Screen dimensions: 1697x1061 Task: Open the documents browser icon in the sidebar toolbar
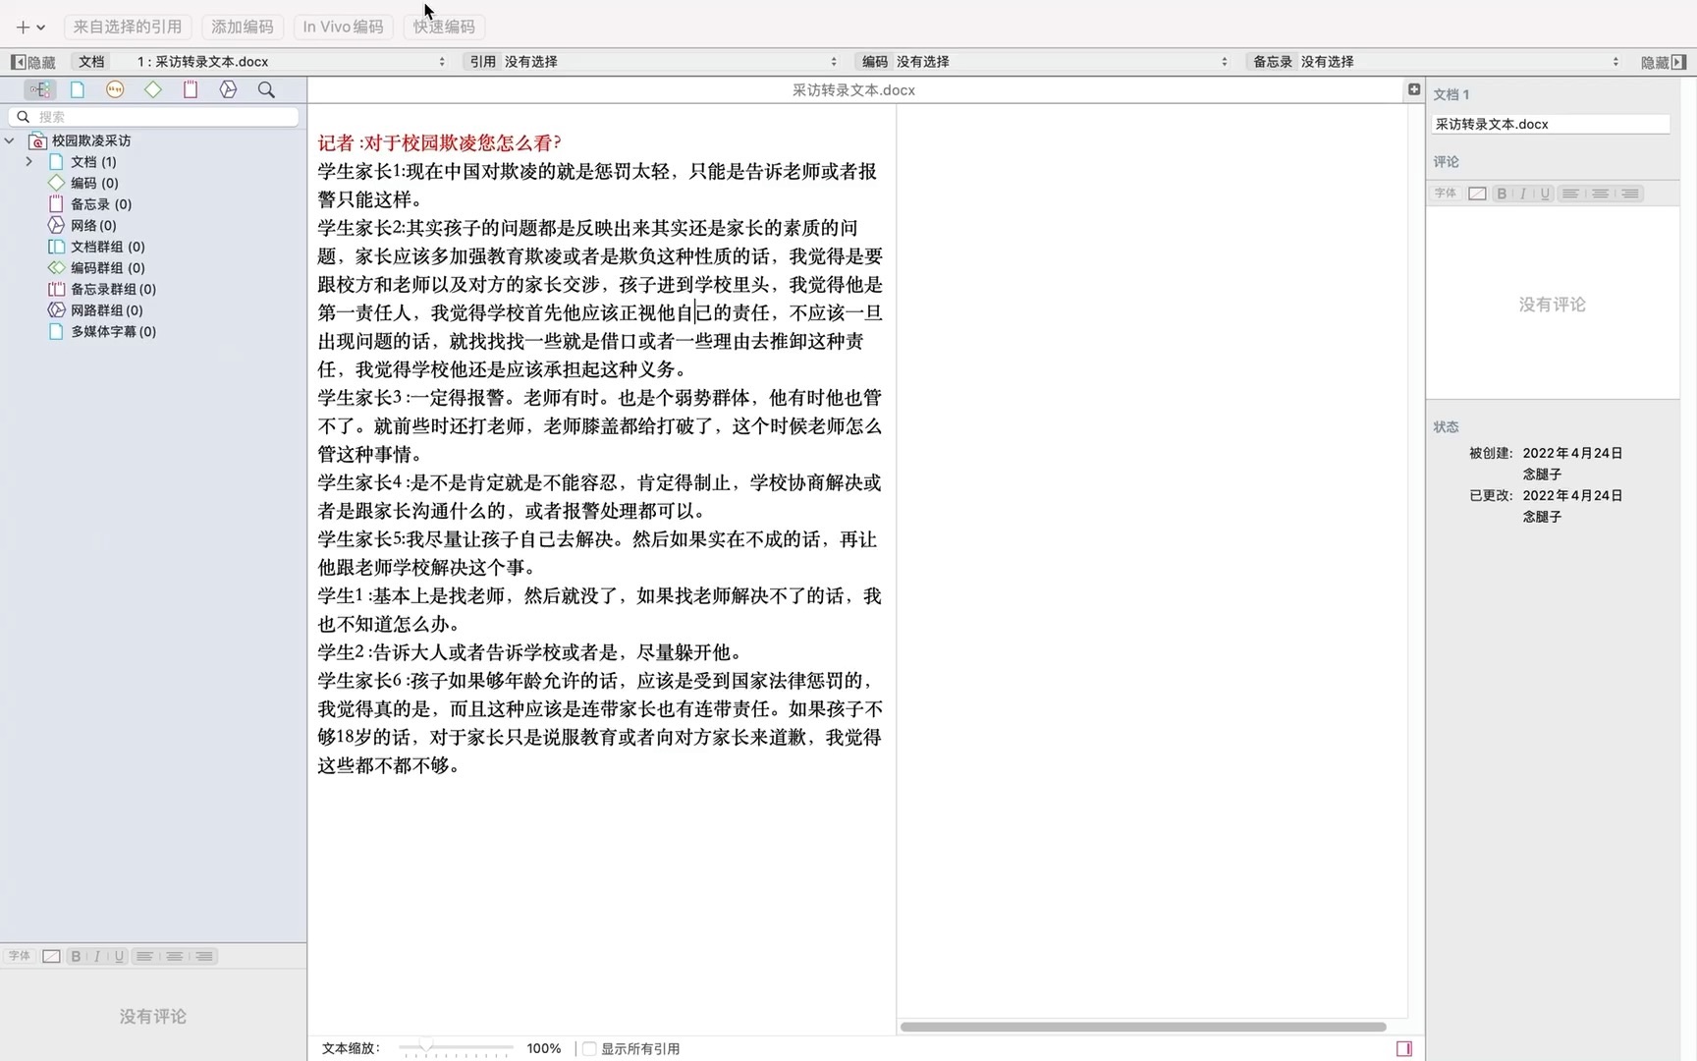[x=78, y=89]
